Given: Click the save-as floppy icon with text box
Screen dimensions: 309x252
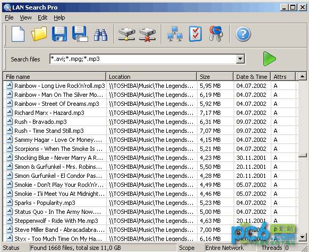Looking at the screenshot, I should pyautogui.click(x=80, y=34).
